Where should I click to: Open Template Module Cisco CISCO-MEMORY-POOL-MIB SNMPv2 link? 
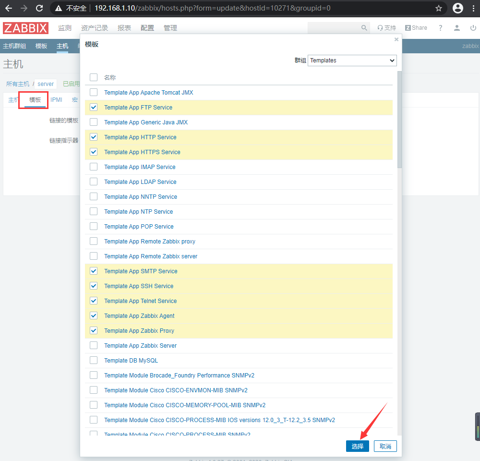pyautogui.click(x=185, y=405)
